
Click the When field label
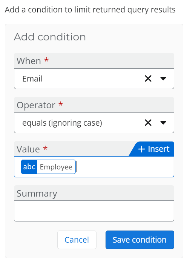click(29, 61)
